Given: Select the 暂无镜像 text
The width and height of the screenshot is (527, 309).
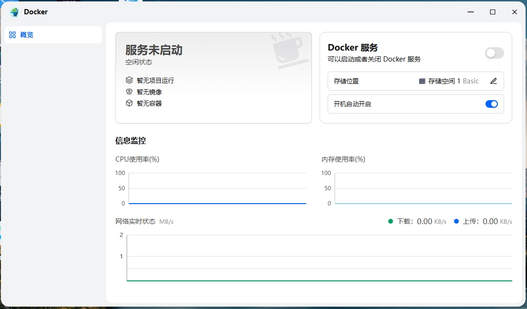Looking at the screenshot, I should coord(149,92).
